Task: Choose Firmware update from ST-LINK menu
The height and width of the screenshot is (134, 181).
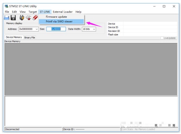Action: 61,17
